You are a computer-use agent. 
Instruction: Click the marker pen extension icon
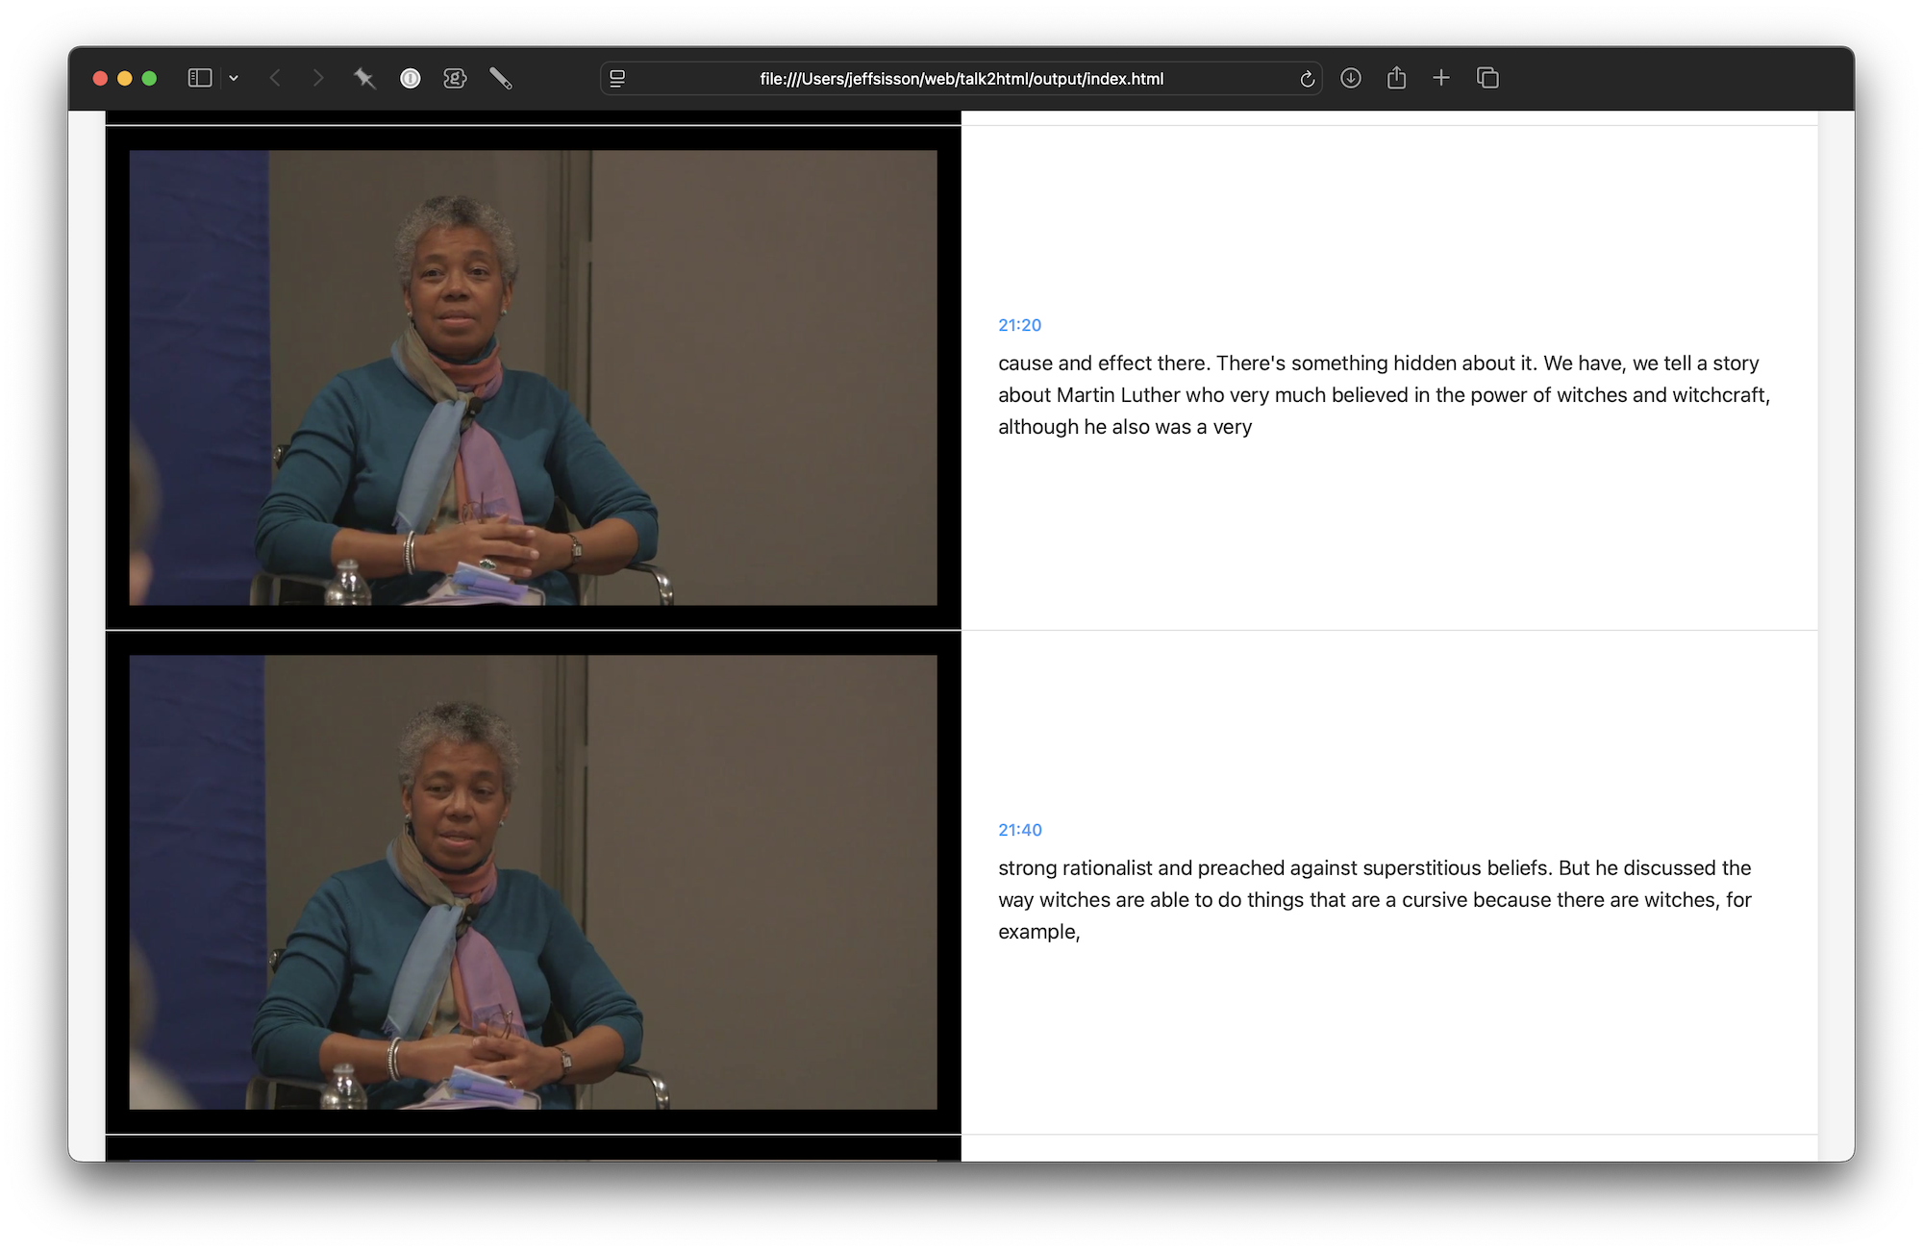click(x=501, y=79)
